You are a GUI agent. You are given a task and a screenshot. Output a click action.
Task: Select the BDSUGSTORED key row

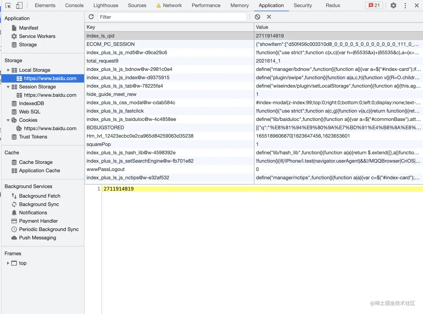pos(105,127)
